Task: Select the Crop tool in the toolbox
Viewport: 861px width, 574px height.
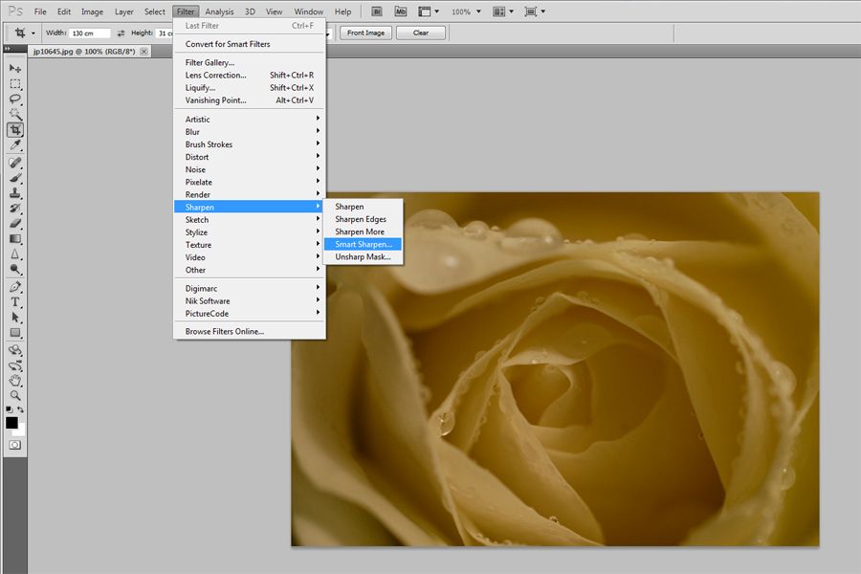Action: coord(14,130)
